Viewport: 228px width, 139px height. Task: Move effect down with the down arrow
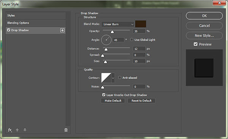click(25, 130)
